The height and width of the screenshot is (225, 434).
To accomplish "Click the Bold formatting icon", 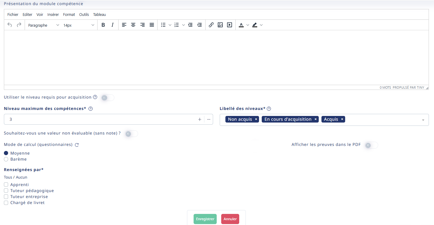I will (103, 25).
